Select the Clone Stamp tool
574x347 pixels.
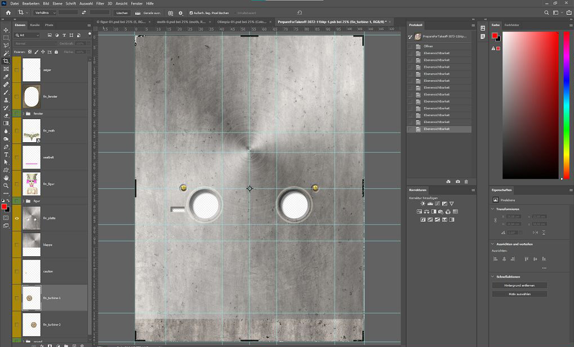tap(6, 100)
